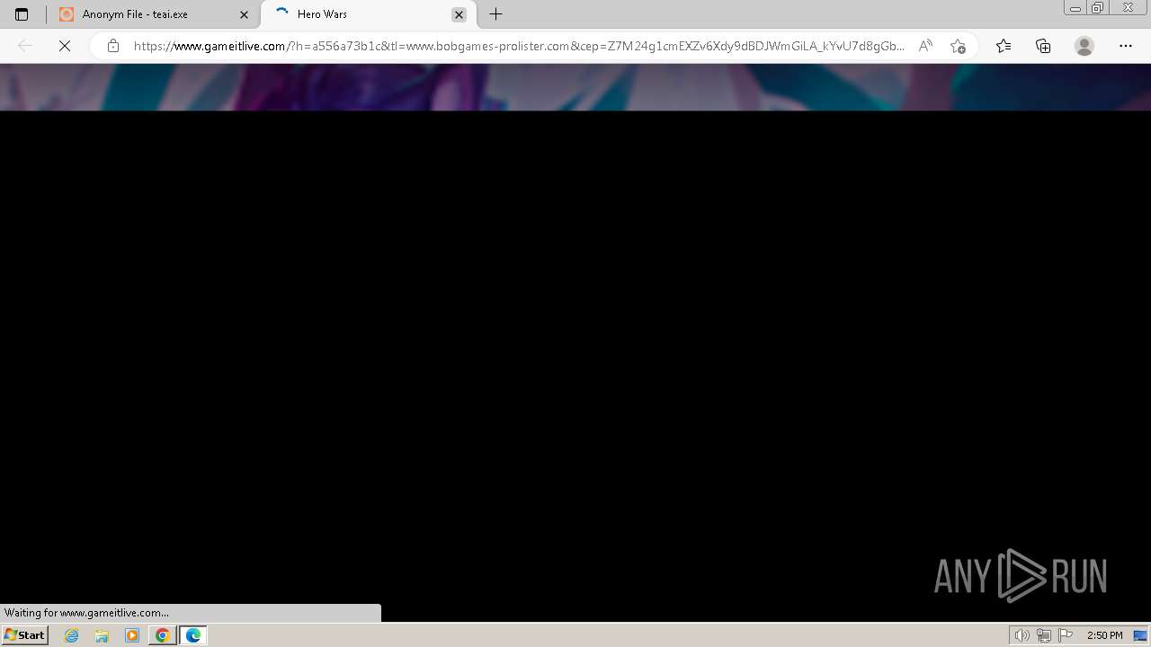Stop loading the page
The height and width of the screenshot is (647, 1151).
coord(65,46)
